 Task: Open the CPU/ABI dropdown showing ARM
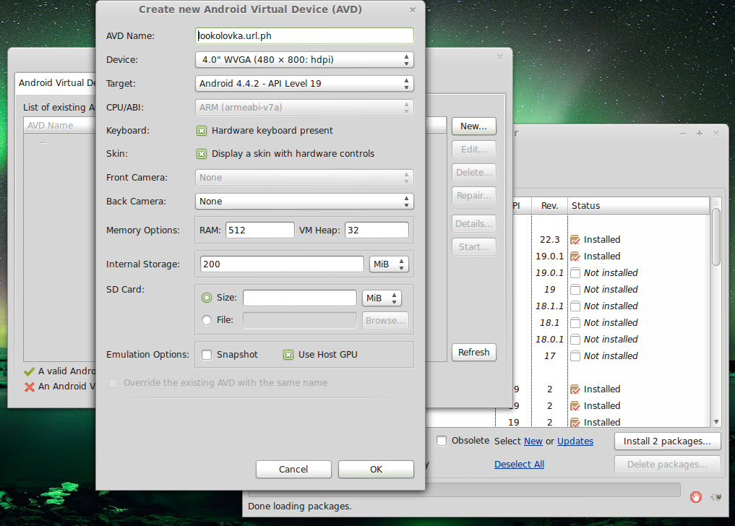pos(304,108)
